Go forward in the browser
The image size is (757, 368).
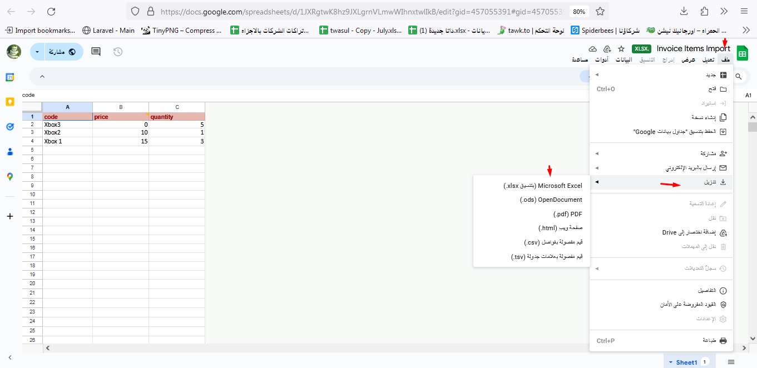[31, 11]
